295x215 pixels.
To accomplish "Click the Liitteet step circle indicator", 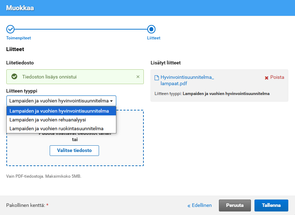I will coord(151,29).
